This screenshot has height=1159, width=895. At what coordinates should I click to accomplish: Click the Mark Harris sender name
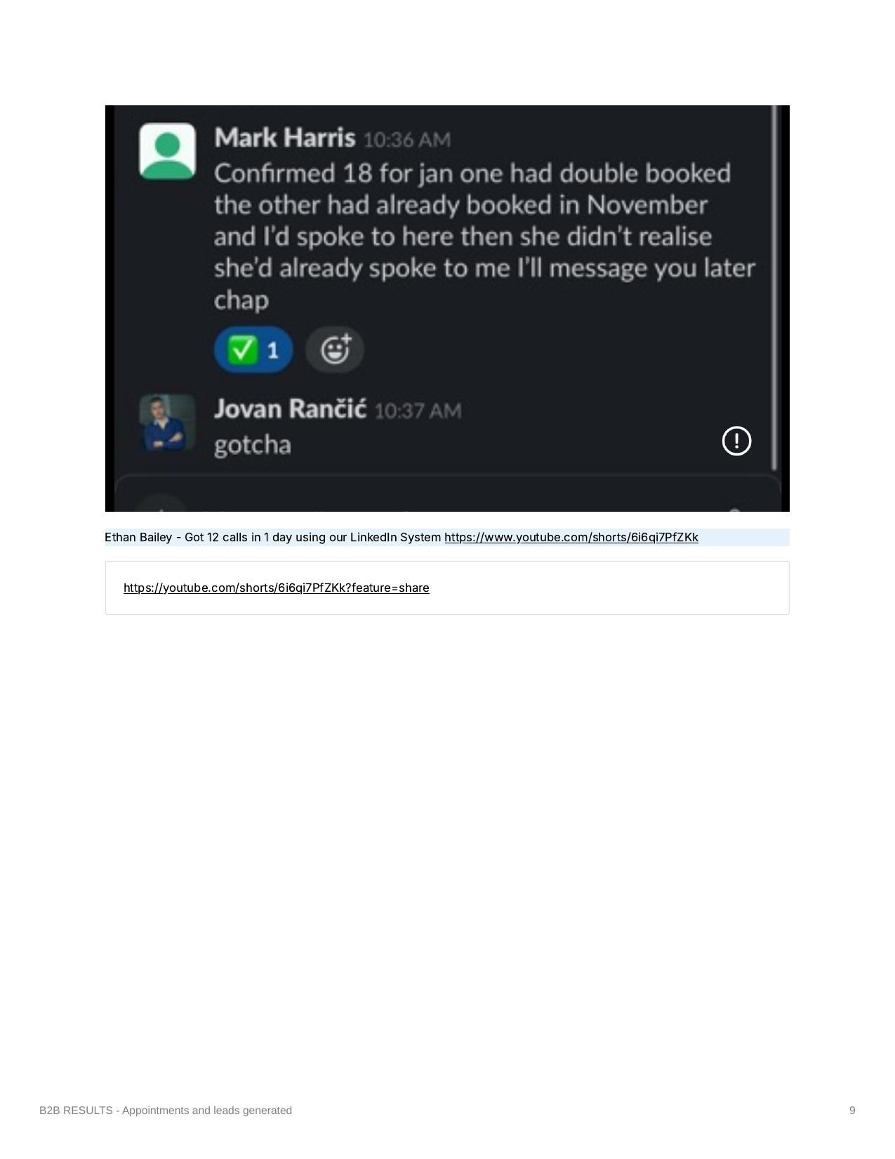(x=284, y=138)
